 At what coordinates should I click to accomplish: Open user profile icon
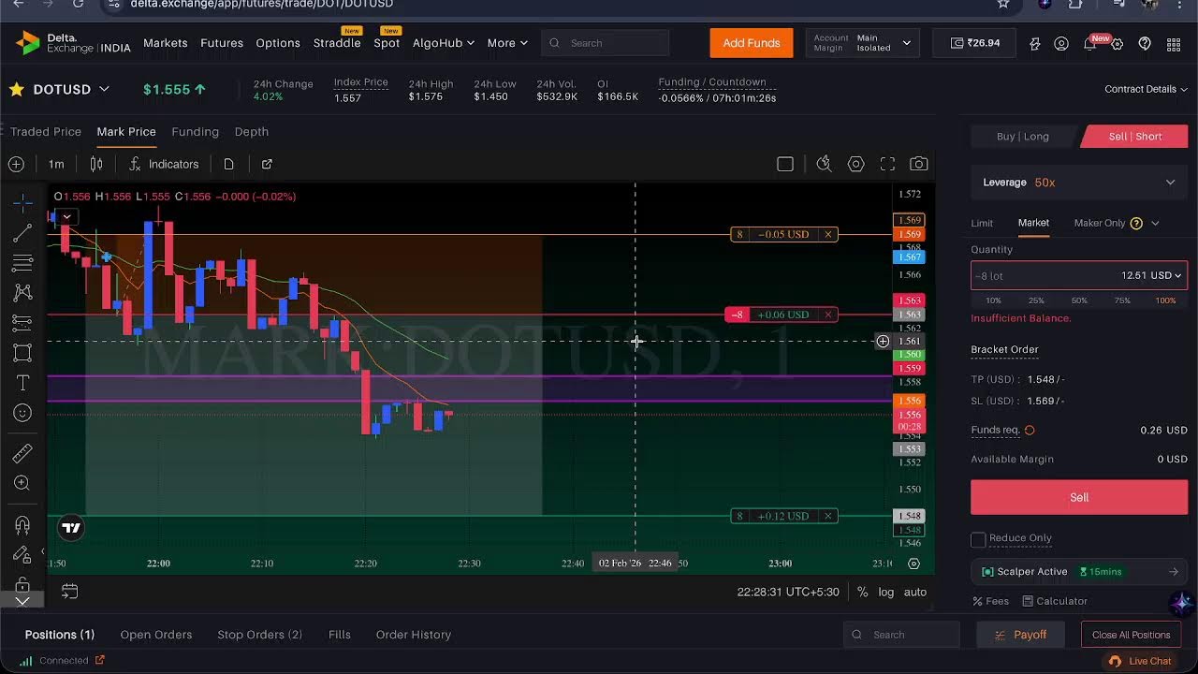click(1061, 44)
